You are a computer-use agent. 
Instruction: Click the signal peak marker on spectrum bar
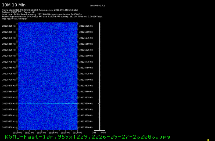99,104
